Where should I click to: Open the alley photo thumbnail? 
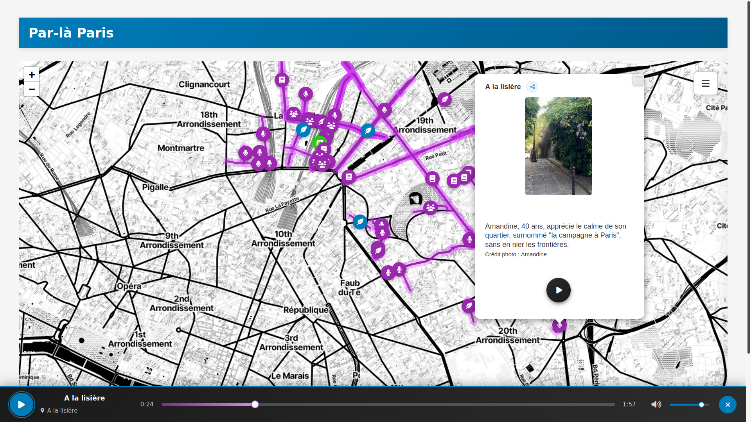[x=558, y=146]
